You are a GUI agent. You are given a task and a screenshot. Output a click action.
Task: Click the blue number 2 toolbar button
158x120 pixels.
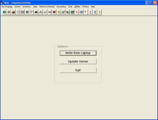coord(95,12)
